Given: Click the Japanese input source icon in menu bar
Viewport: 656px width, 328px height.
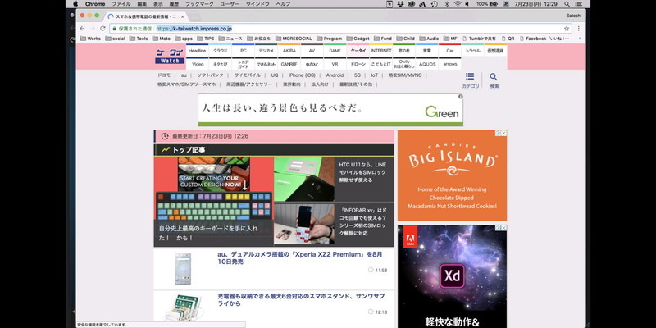Looking at the screenshot, I should pos(506,4).
